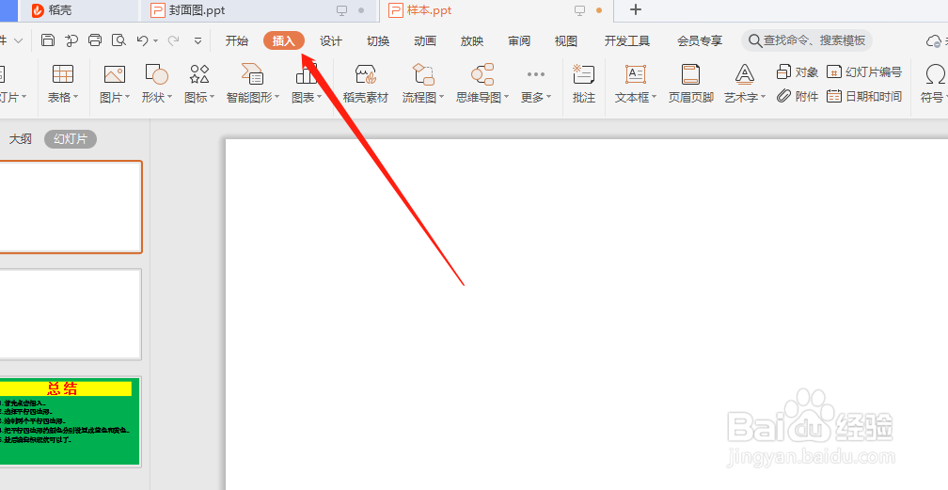
Task: Expand the 思维导图 dropdown arrow
Action: (507, 98)
